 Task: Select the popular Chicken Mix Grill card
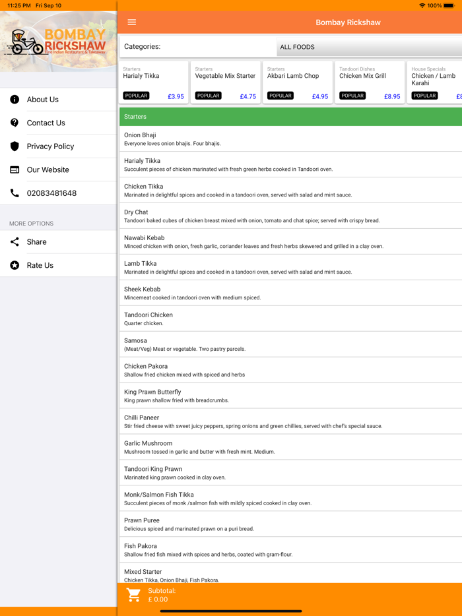coord(370,82)
